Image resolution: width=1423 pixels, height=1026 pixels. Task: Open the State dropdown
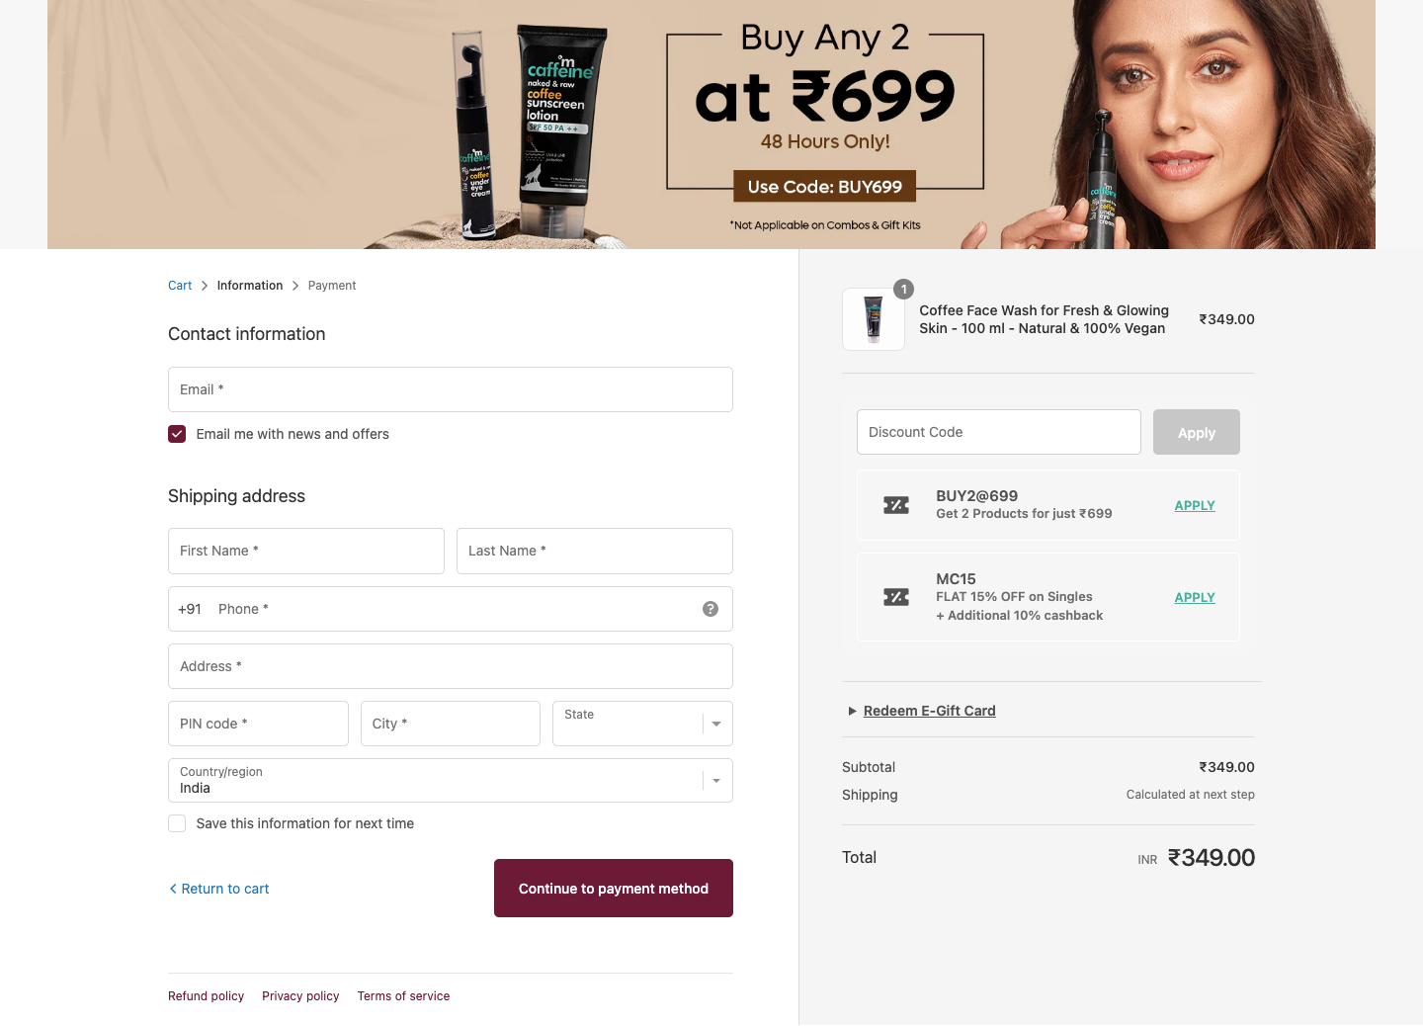642,724
